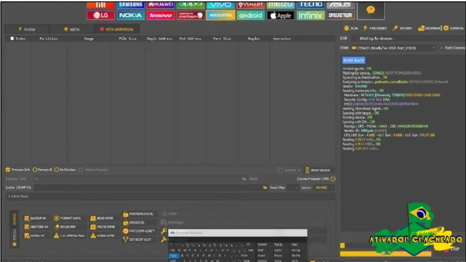Screen dimensions: 466x262
Task: Open the COM port dropdown
Action: [394, 48]
